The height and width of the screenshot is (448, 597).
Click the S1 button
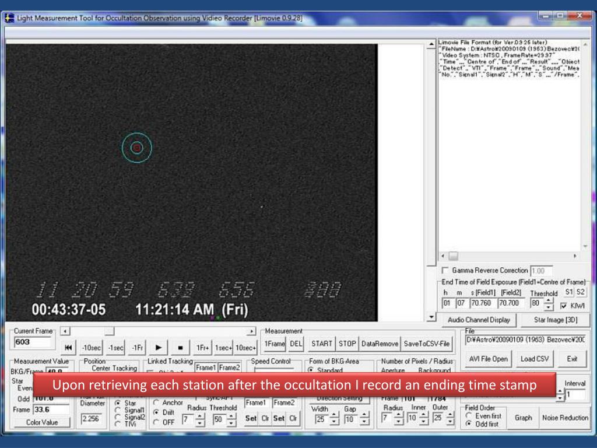[569, 292]
